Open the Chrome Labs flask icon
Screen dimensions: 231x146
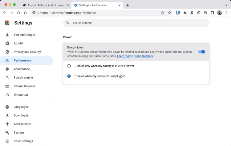click(192, 13)
